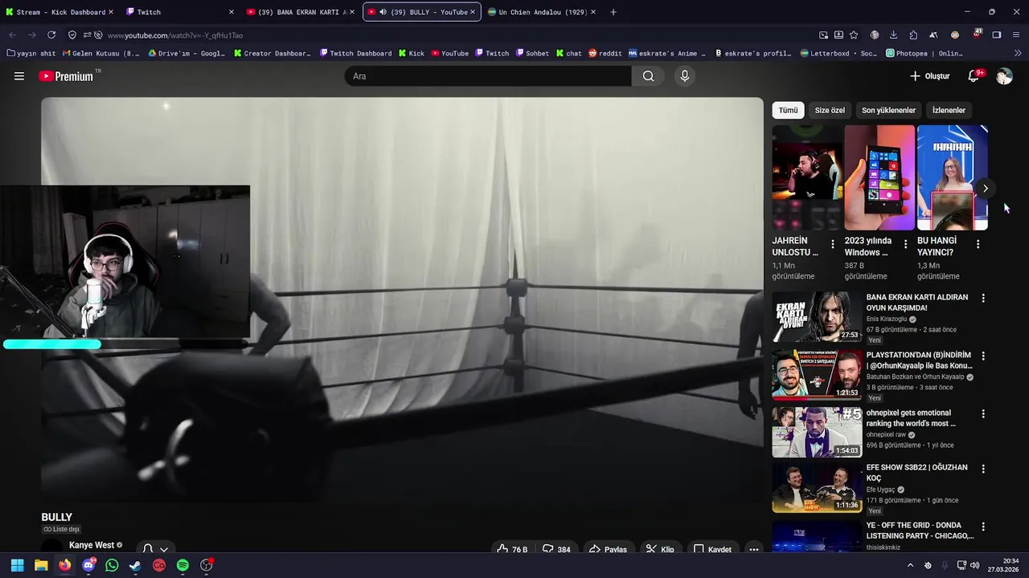Start voice search with microphone icon
This screenshot has height=578, width=1029.
684,76
